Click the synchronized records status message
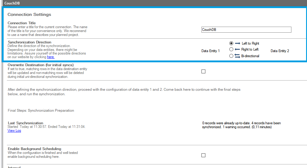The image size is (307, 168). click(x=241, y=125)
